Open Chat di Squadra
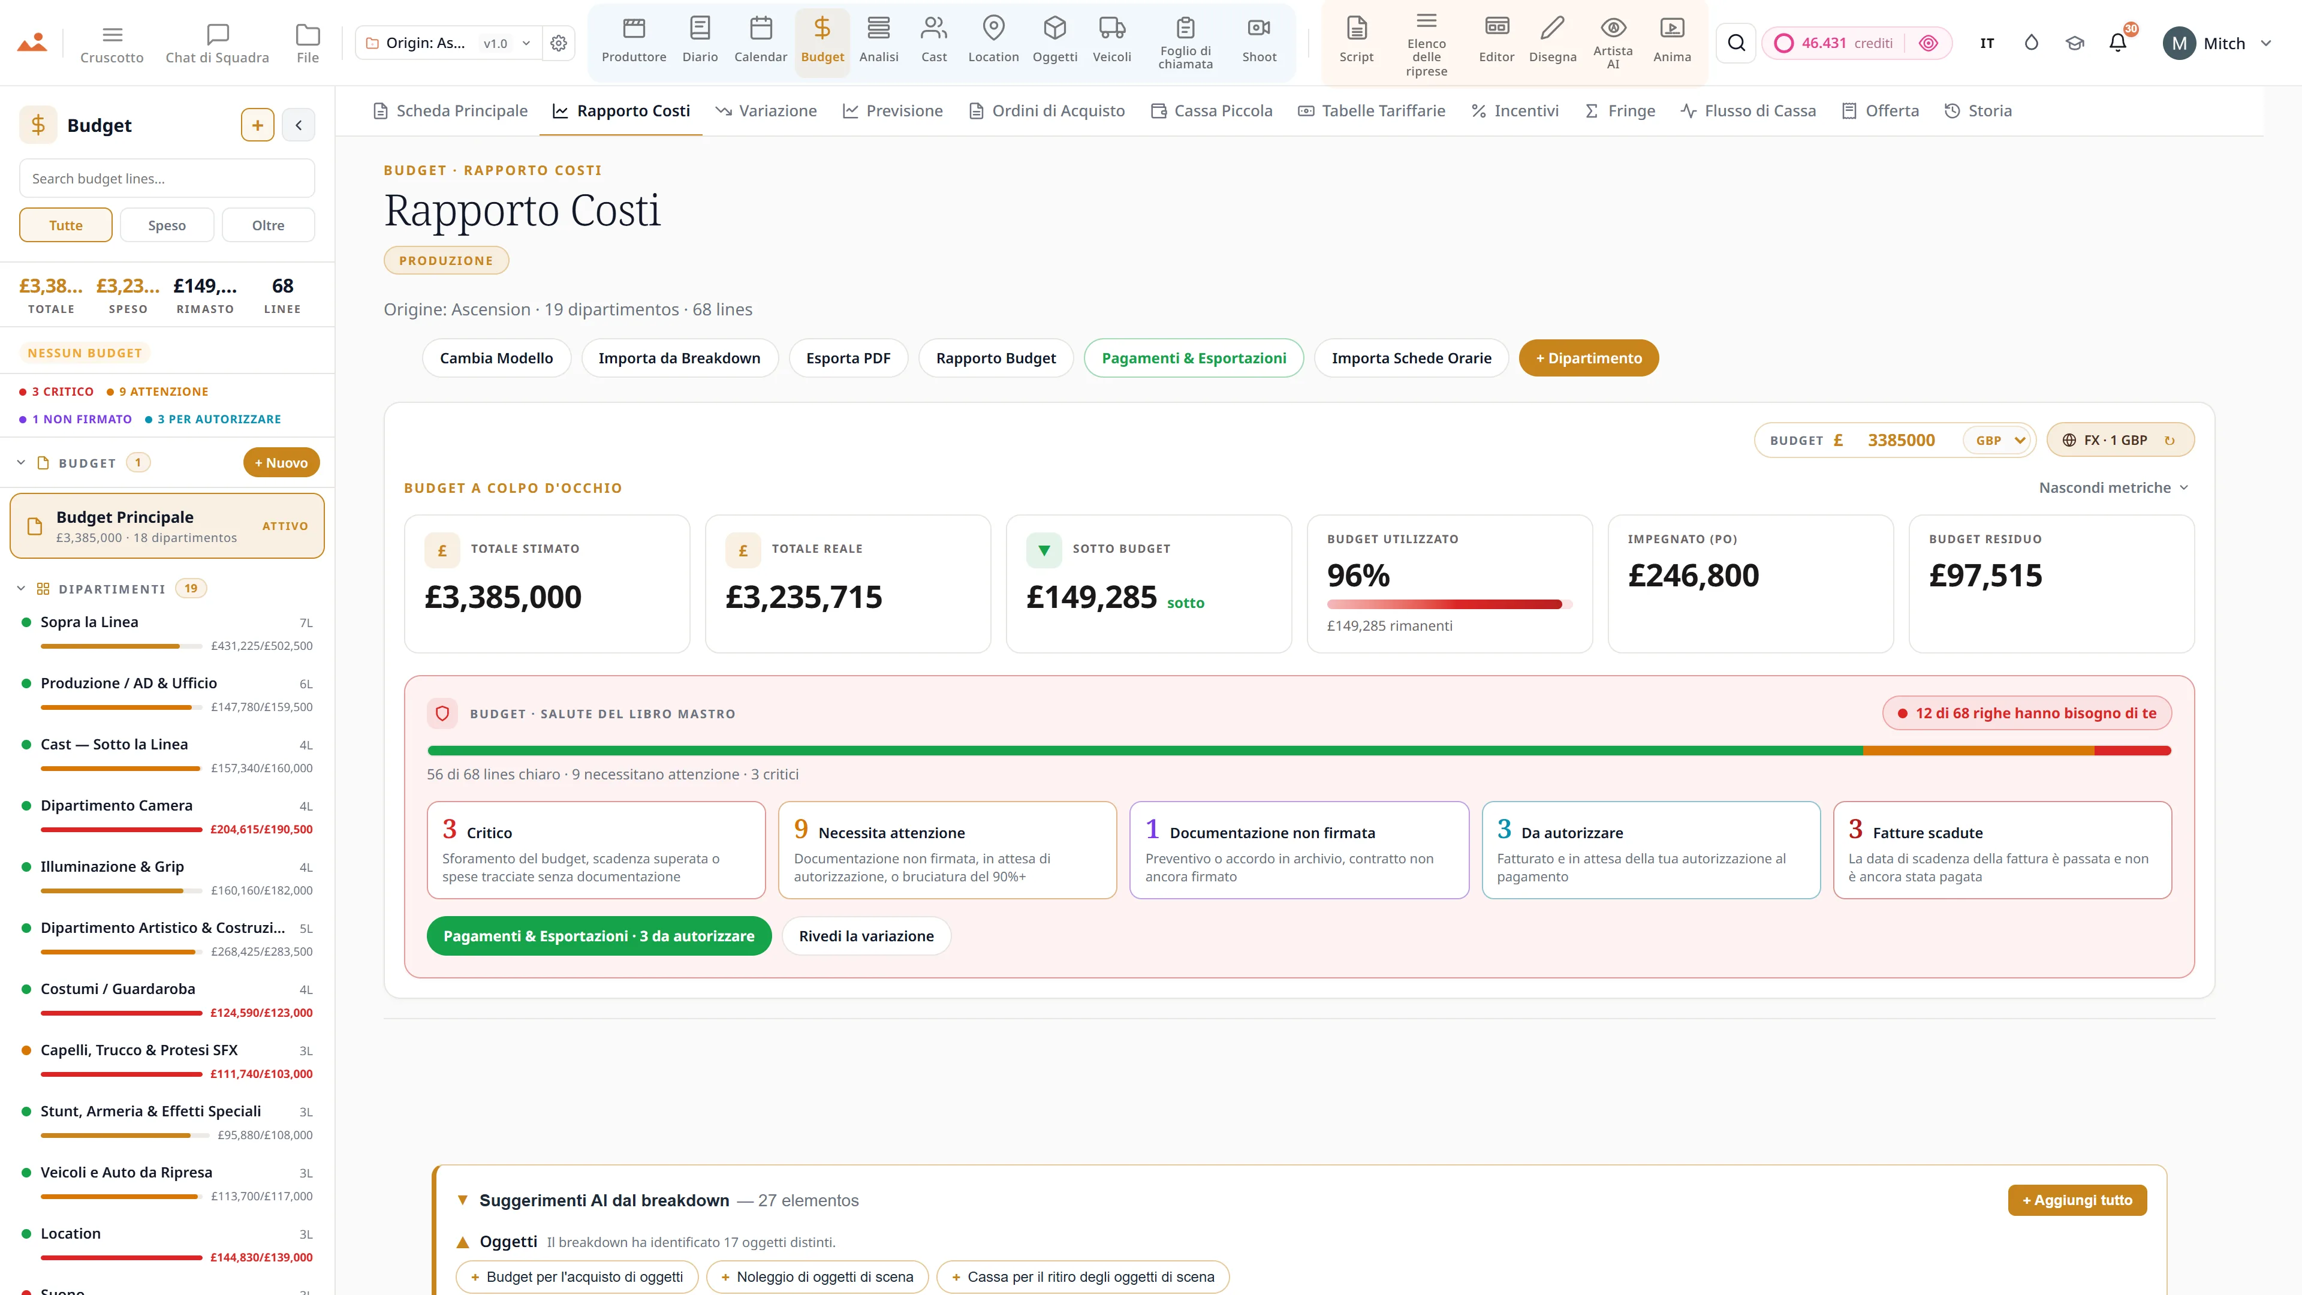This screenshot has width=2302, height=1295. point(217,43)
